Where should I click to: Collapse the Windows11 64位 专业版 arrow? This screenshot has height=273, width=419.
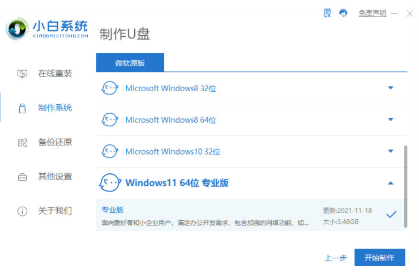click(391, 183)
